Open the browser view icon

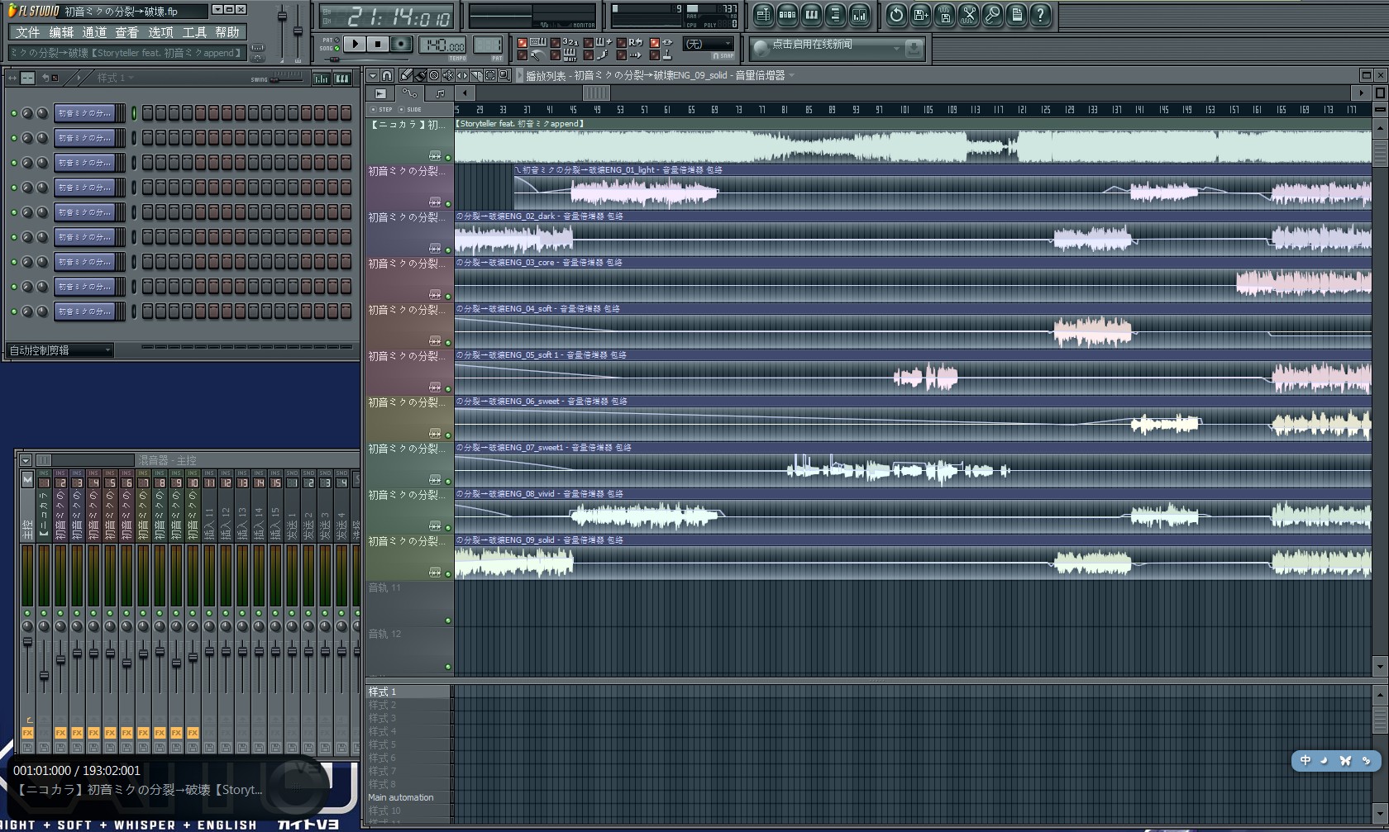pyautogui.click(x=835, y=15)
